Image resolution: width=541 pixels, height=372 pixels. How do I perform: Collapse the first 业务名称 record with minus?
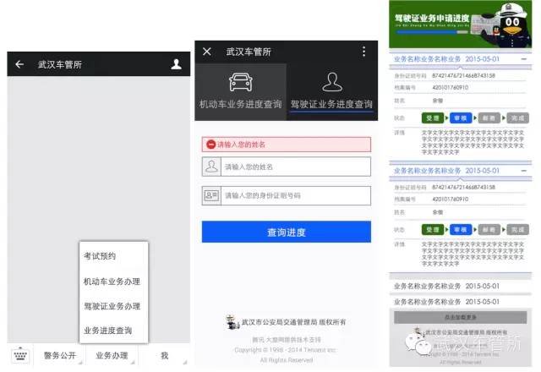click(x=524, y=59)
